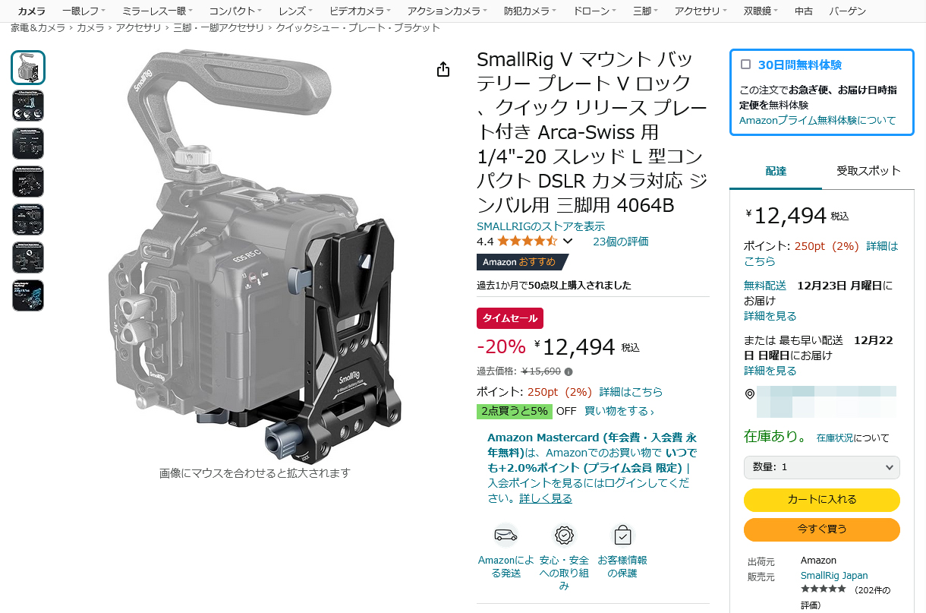Expand the rating breakdown chevron

[567, 242]
